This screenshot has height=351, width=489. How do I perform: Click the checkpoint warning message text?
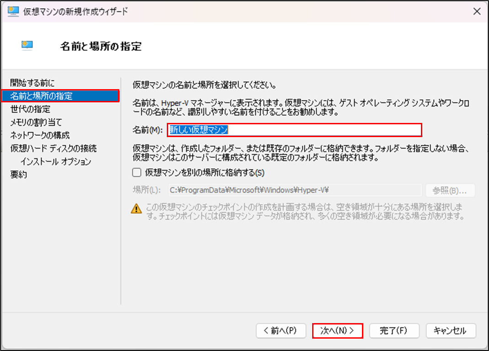(x=305, y=211)
